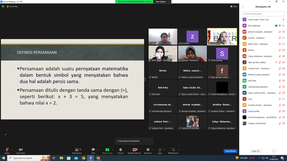The width and height of the screenshot is (287, 161).
Task: Select Annida's video thumbnail
Action: click(x=192, y=54)
